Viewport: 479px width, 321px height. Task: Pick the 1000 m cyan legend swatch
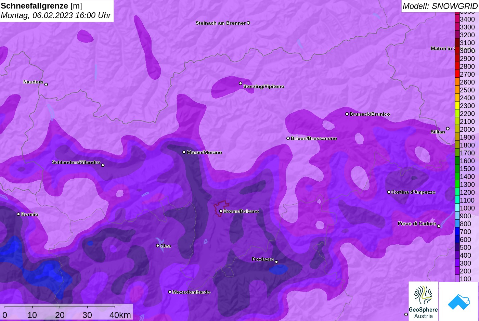[x=457, y=208]
